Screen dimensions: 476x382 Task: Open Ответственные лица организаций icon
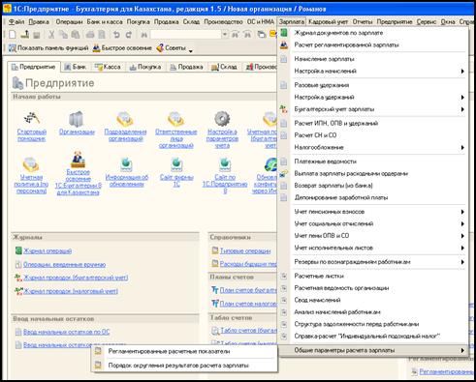pyautogui.click(x=175, y=119)
